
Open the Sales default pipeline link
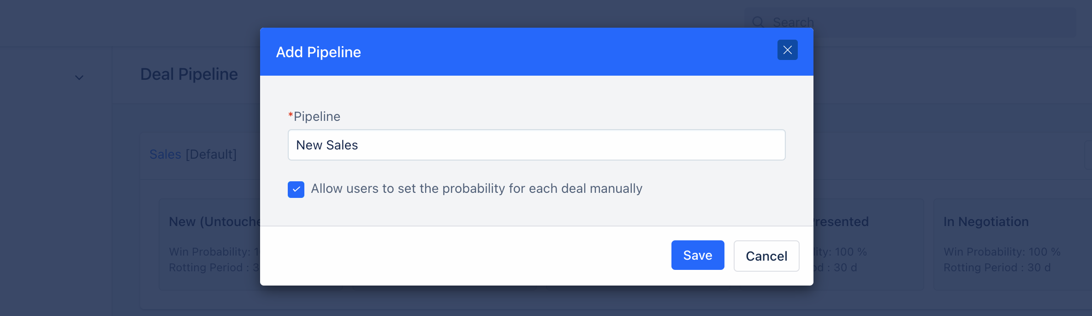[x=165, y=154]
